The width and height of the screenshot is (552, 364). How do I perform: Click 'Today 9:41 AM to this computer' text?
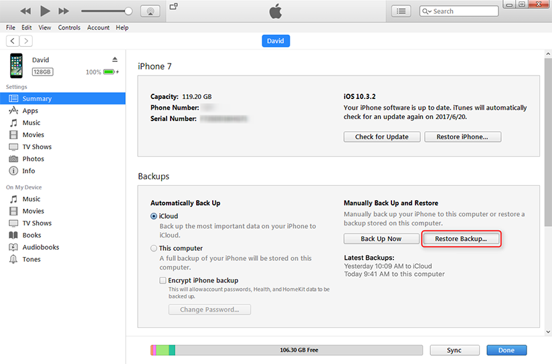394,274
